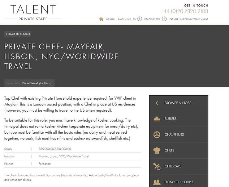Screen dimensions: 229x187
Task: Open the Employers menu item
Action: [x=152, y=19]
